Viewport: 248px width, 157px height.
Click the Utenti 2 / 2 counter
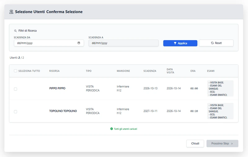click(17, 58)
